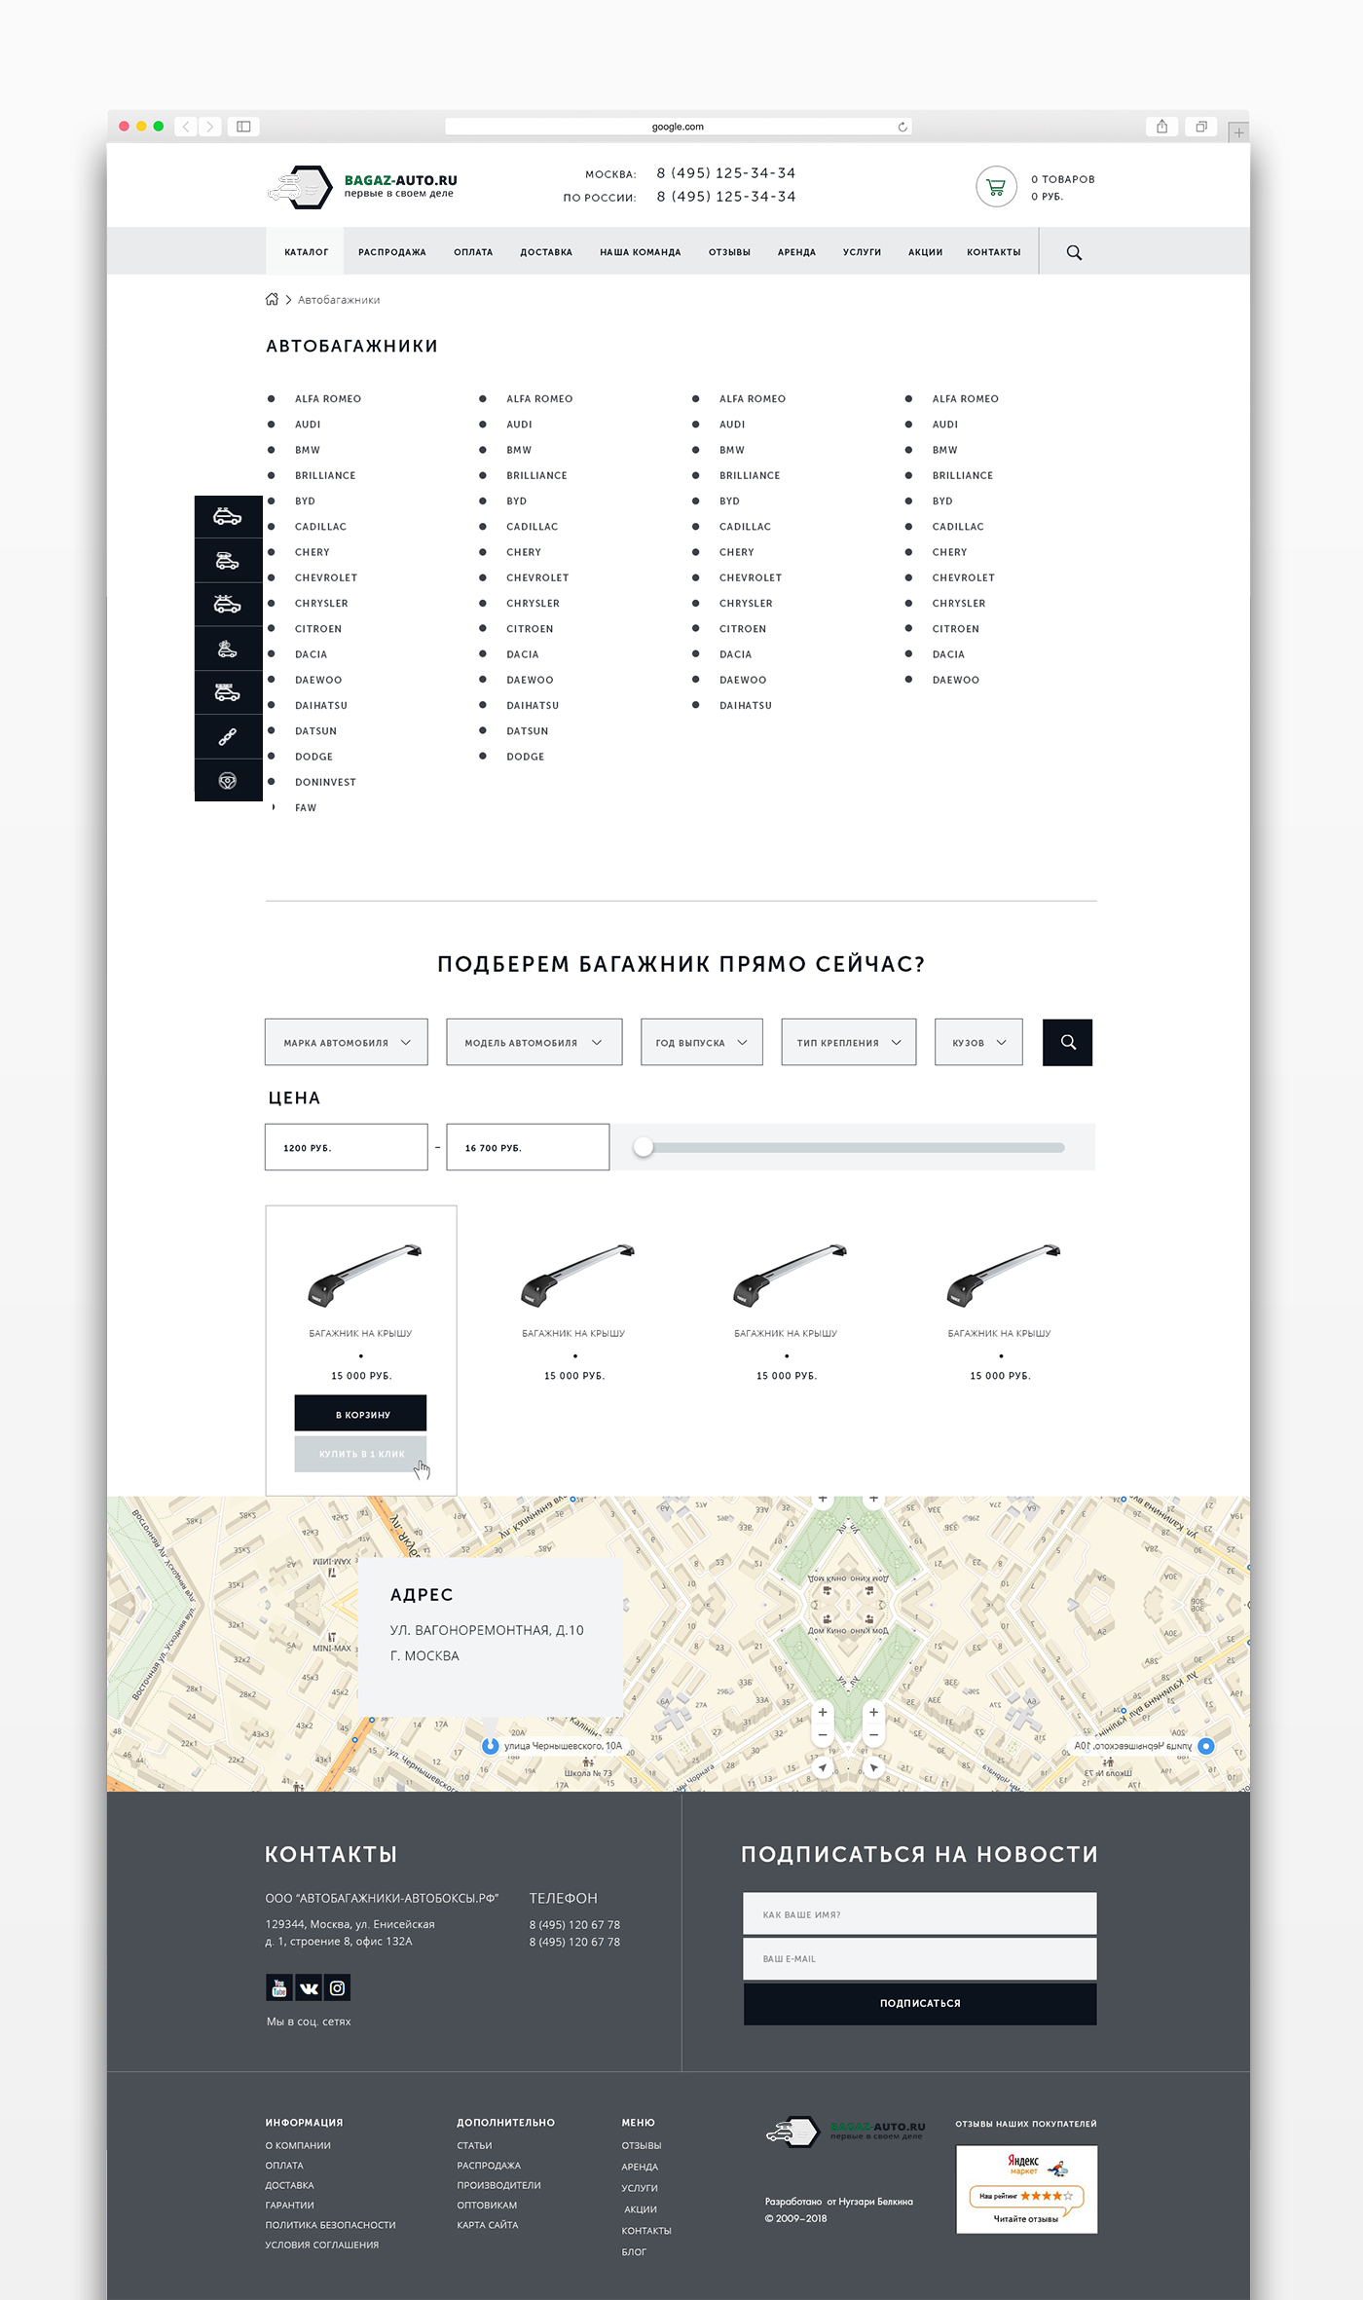Focus the ВАШ E-MAIL field

[920, 1958]
